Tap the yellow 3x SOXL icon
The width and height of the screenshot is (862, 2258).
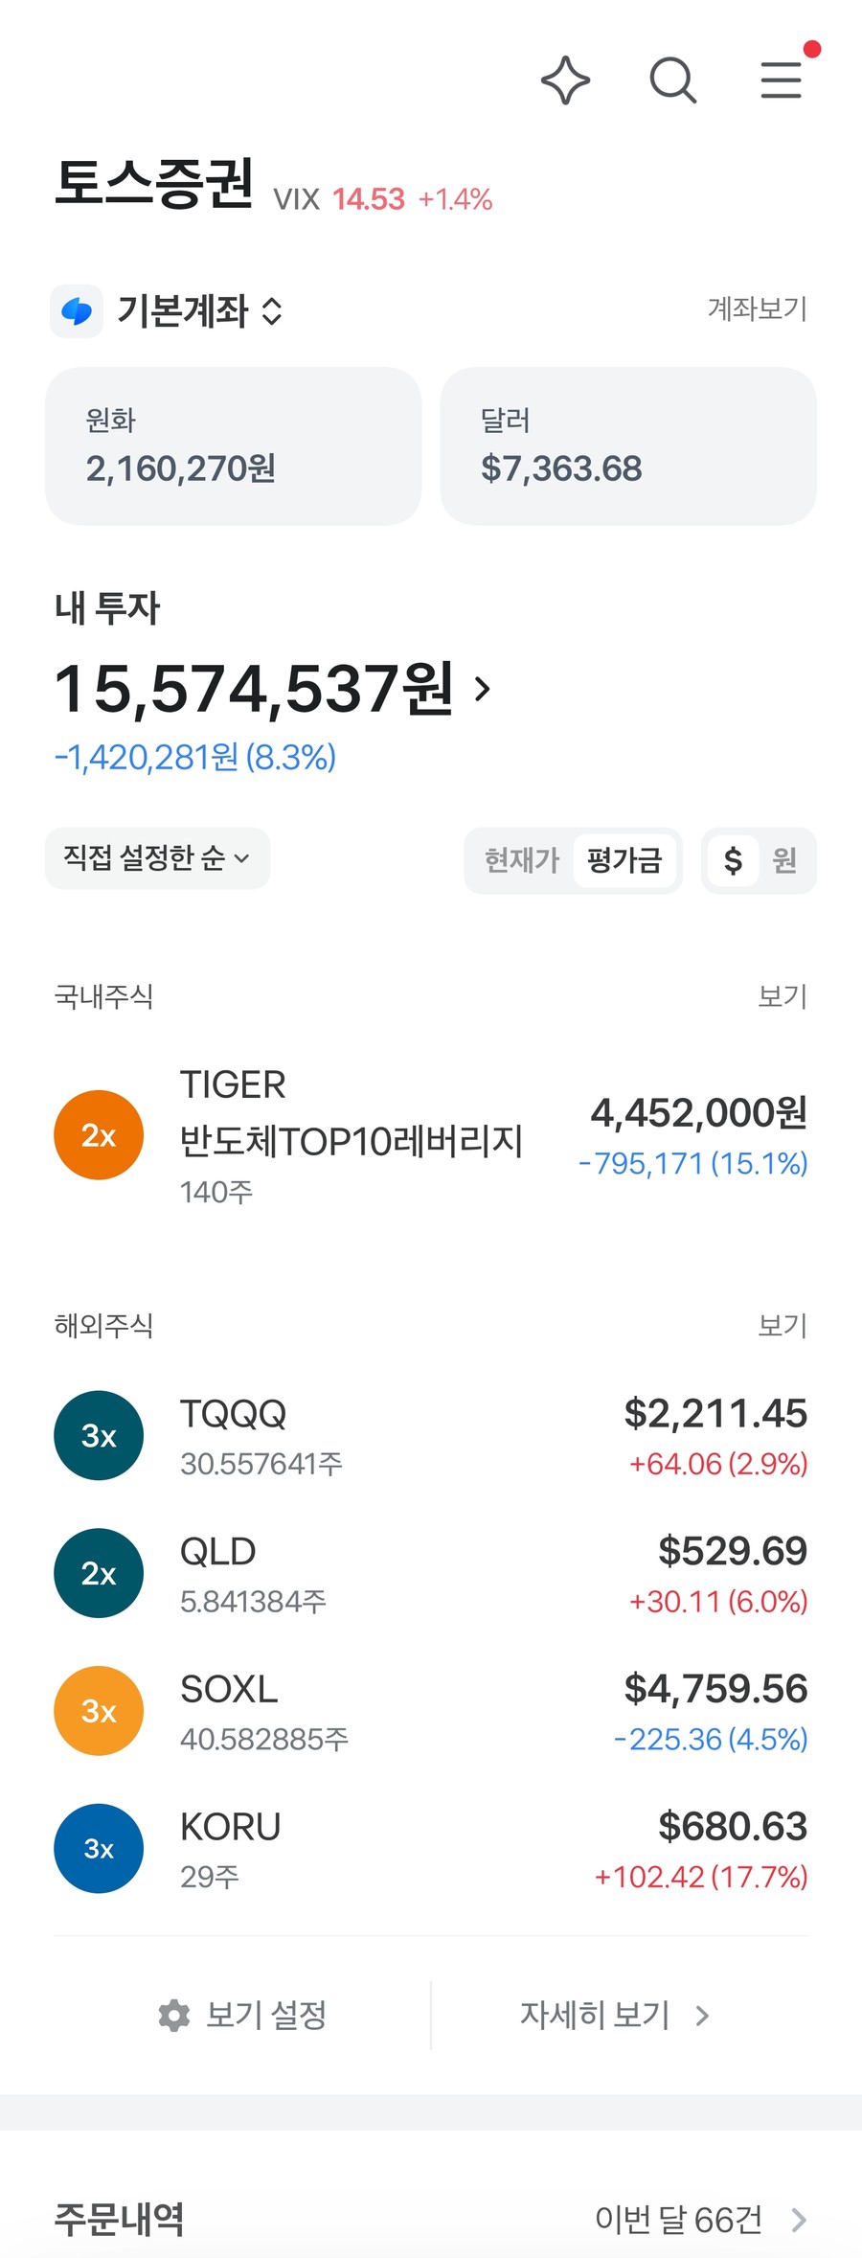tap(99, 1711)
